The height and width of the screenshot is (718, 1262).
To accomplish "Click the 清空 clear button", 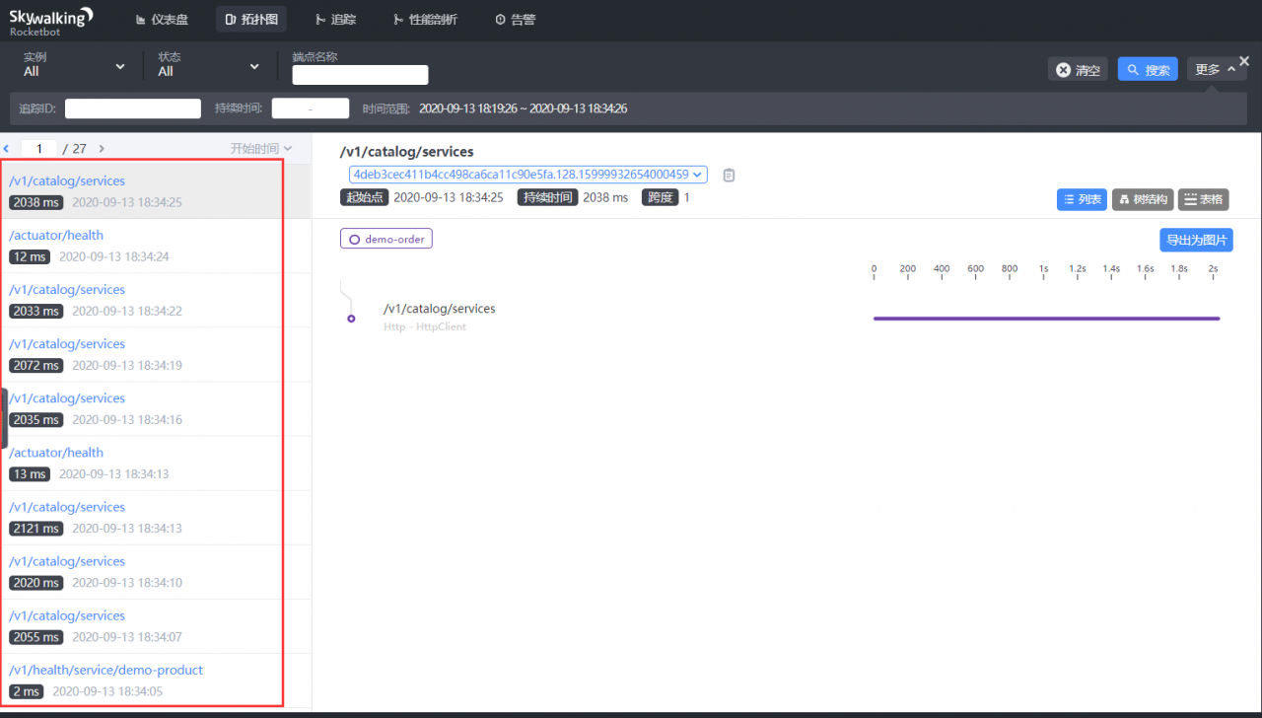I will 1078,70.
